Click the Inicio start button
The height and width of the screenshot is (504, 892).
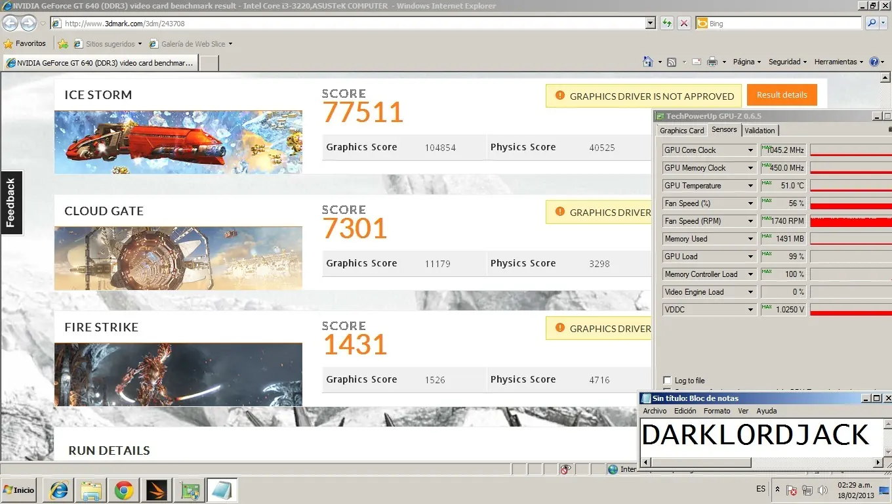(19, 490)
